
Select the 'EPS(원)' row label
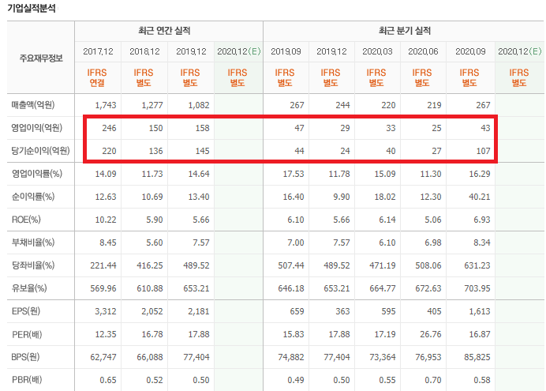click(26, 311)
